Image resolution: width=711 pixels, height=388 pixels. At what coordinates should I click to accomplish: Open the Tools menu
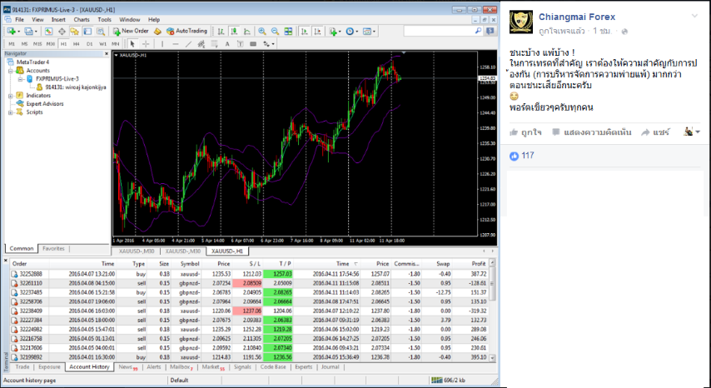coord(104,19)
